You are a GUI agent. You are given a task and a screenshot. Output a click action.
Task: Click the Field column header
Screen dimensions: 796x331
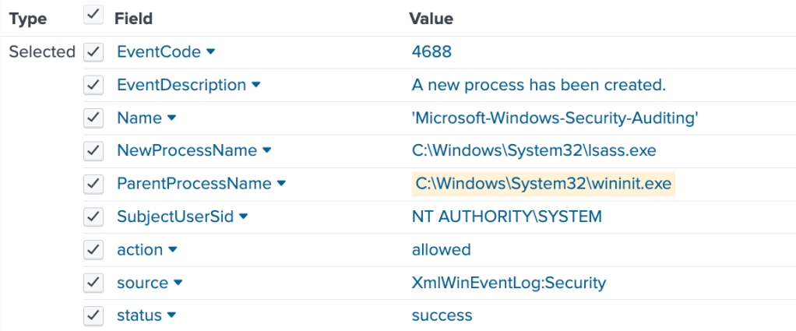[x=133, y=18]
